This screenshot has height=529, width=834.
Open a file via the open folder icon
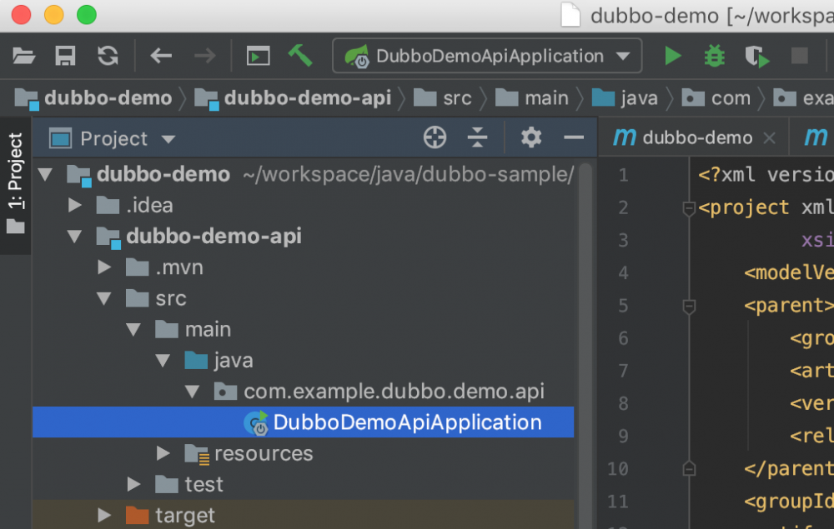coord(24,55)
